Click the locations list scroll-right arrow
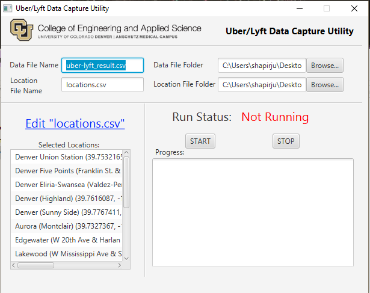 tap(119, 265)
